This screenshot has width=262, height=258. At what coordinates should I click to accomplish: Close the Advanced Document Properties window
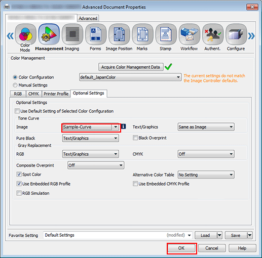pos(252,7)
